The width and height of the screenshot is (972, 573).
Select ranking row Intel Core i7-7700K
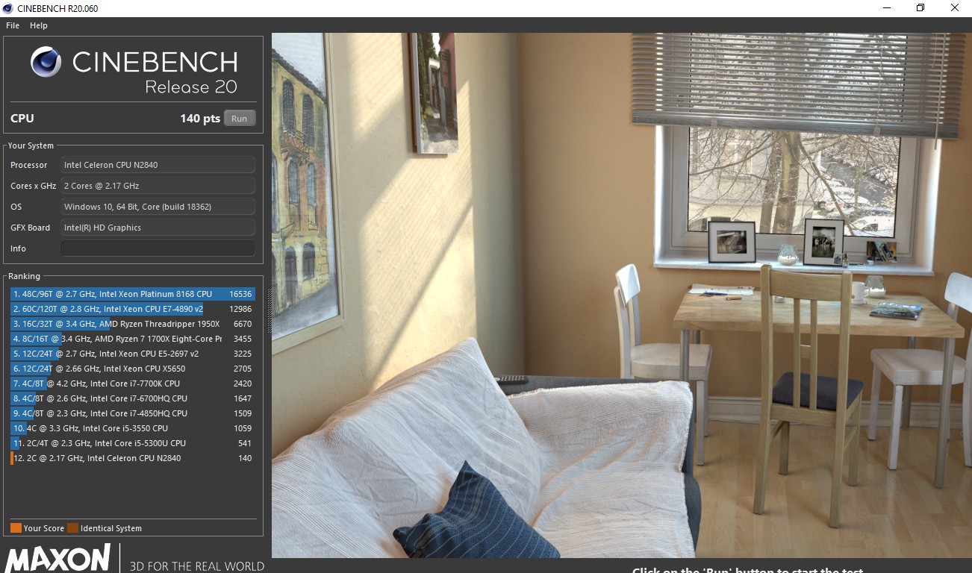coord(133,383)
